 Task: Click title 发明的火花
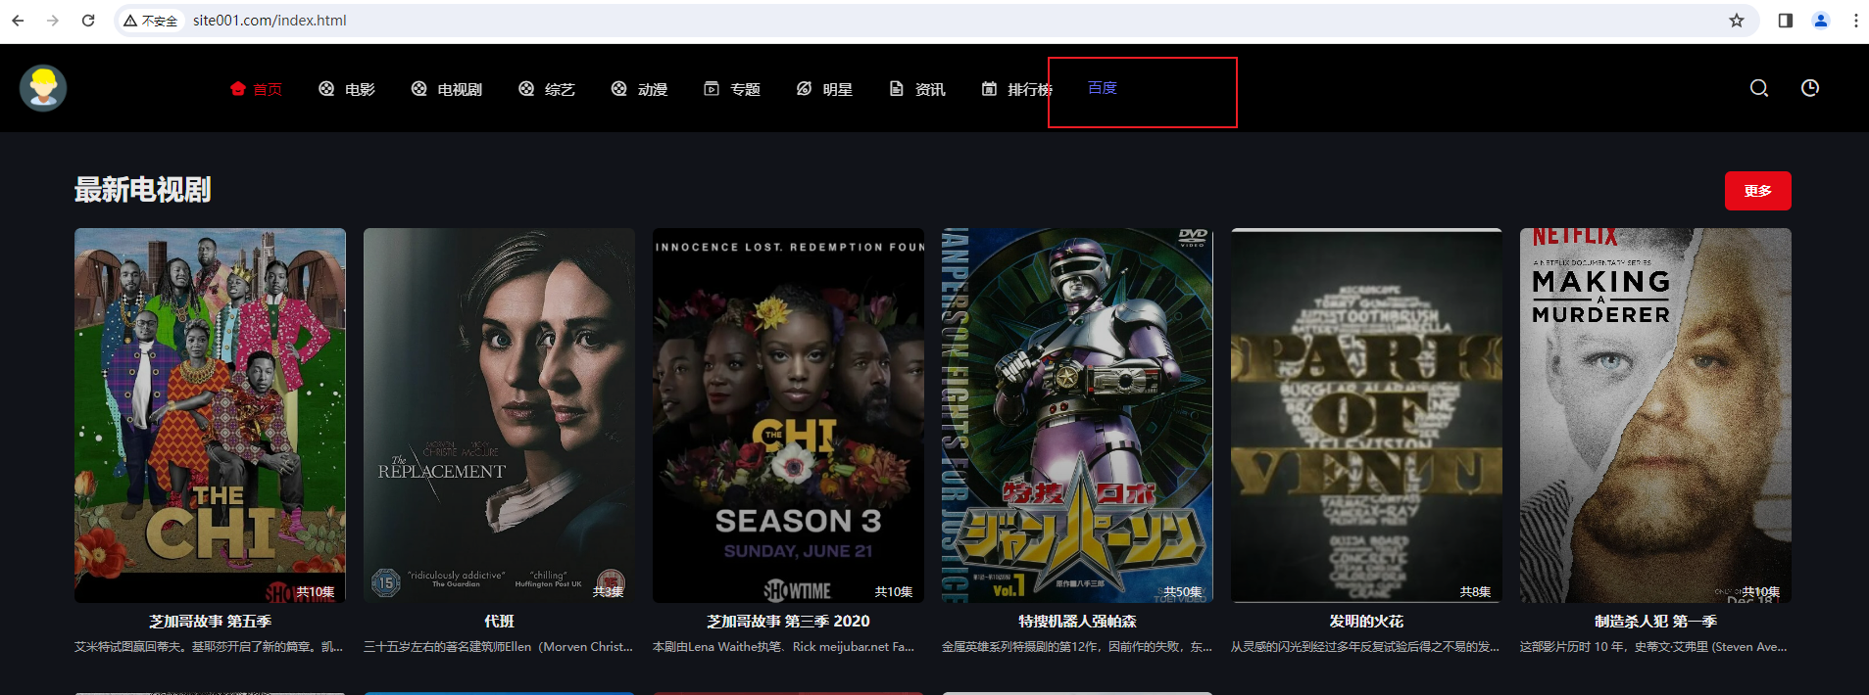coord(1366,622)
